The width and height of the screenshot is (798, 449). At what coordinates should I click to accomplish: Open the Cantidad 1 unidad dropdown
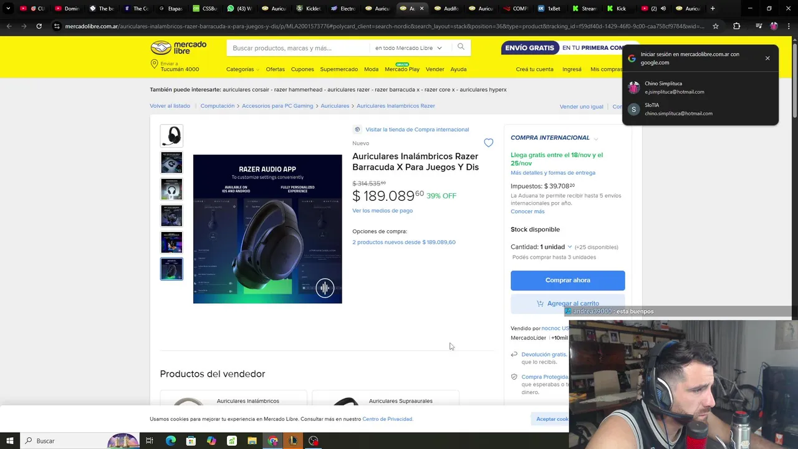[556, 247]
